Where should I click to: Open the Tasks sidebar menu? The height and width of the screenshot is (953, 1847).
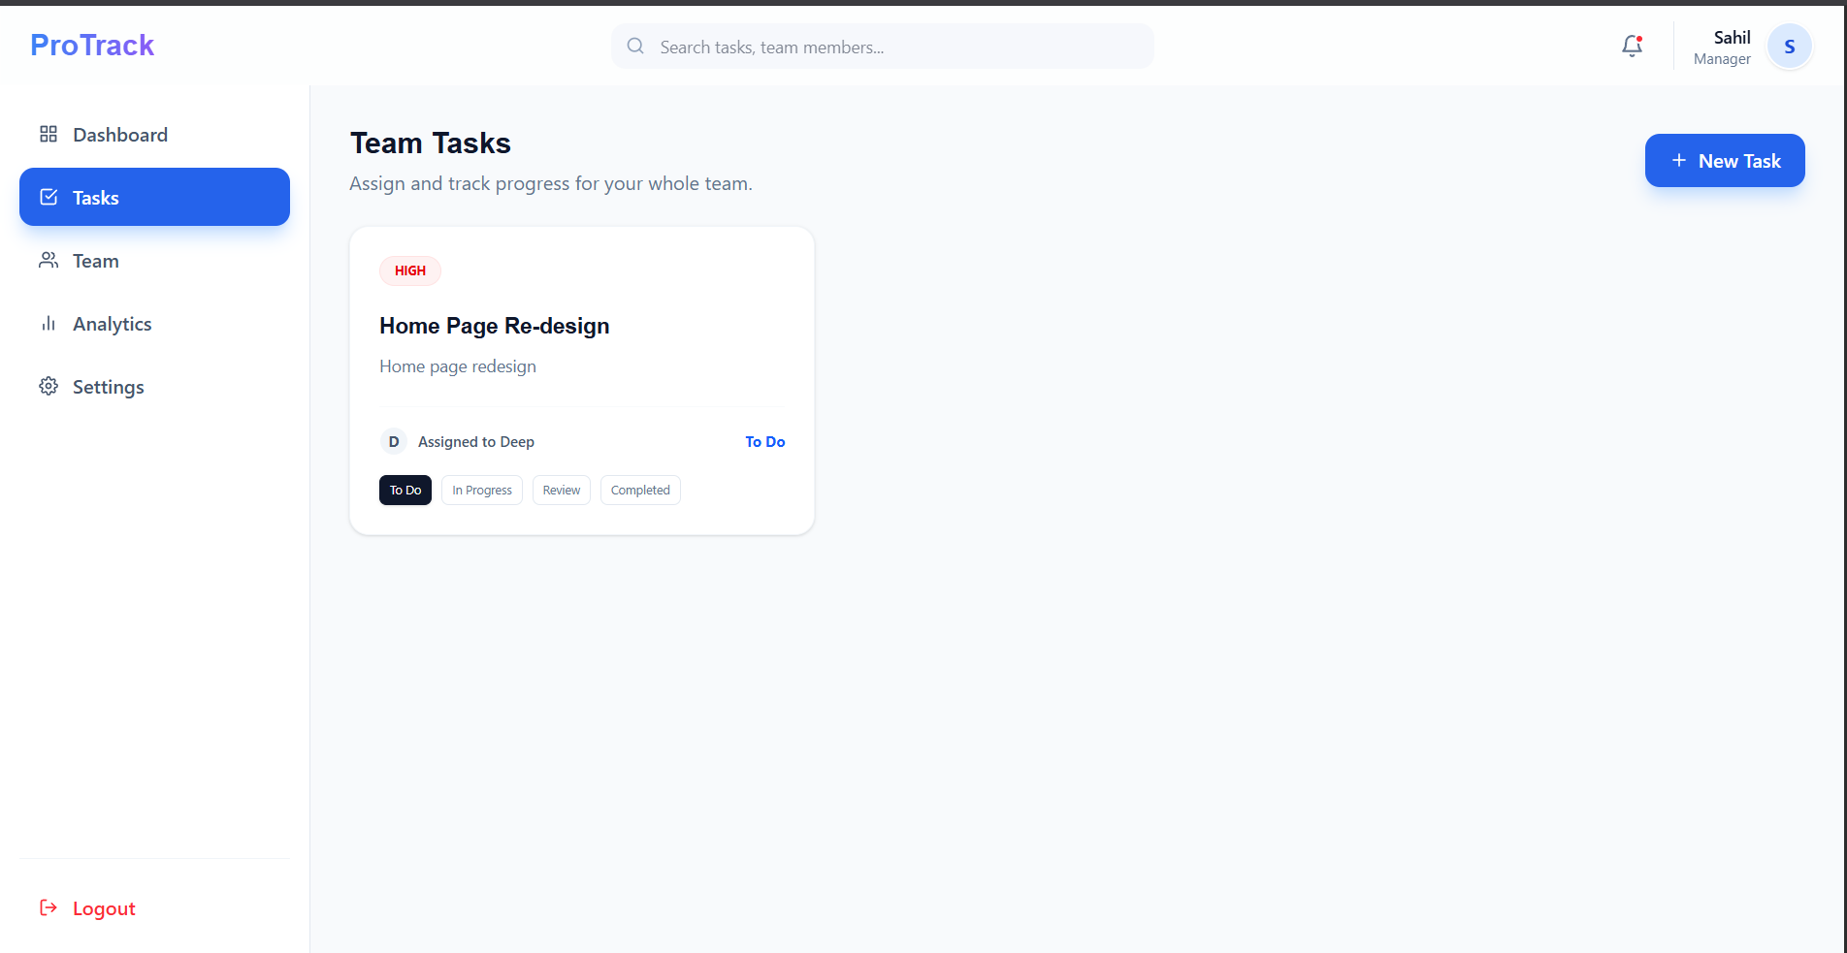click(154, 197)
